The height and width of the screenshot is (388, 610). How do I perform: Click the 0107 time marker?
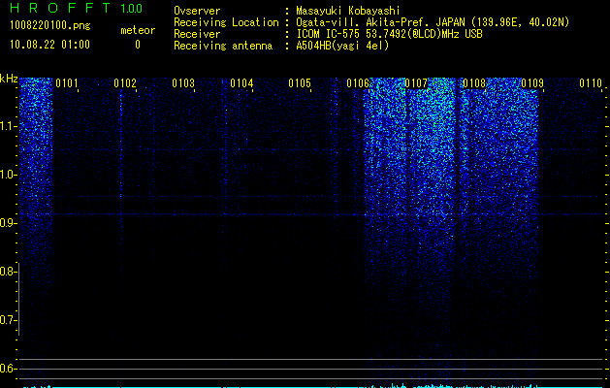[416, 83]
